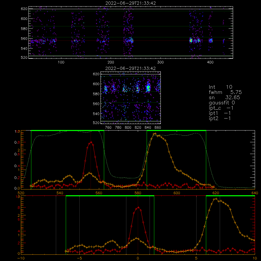261x261 pixels.
Task: Click the '760' x-axis label under the middle image
Action: [x=108, y=128]
